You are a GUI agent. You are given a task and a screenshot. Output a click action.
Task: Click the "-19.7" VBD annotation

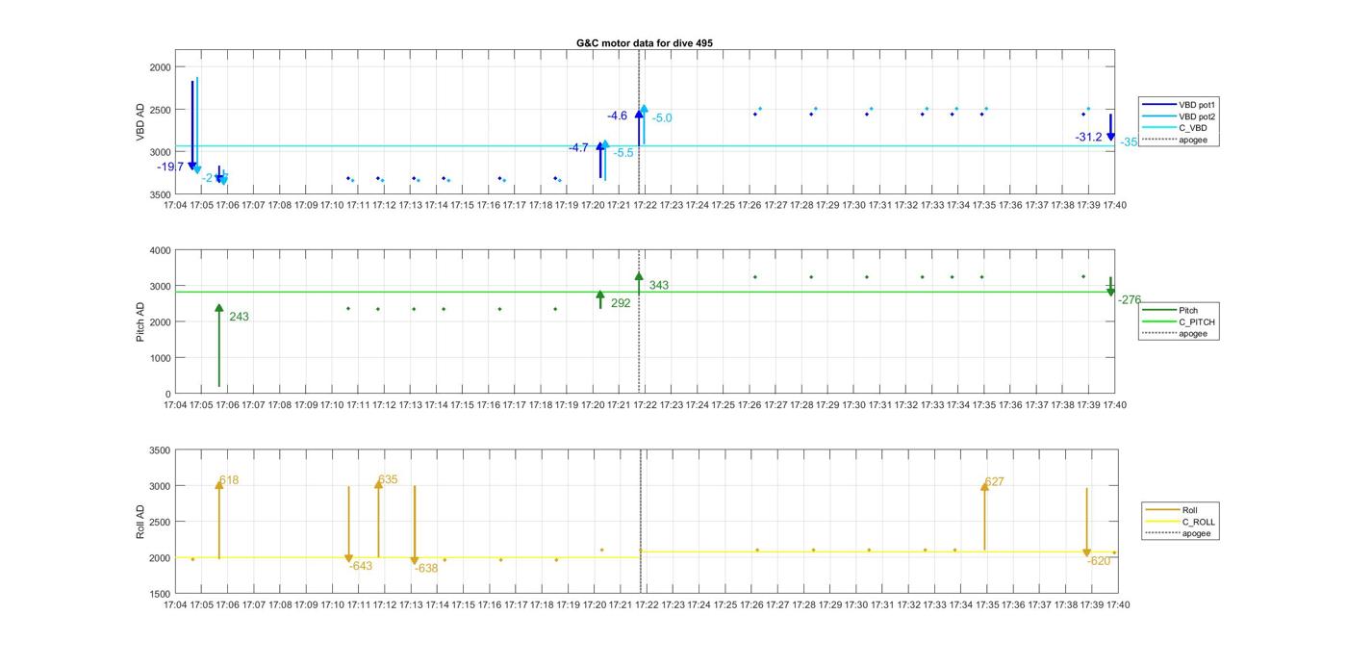point(170,167)
